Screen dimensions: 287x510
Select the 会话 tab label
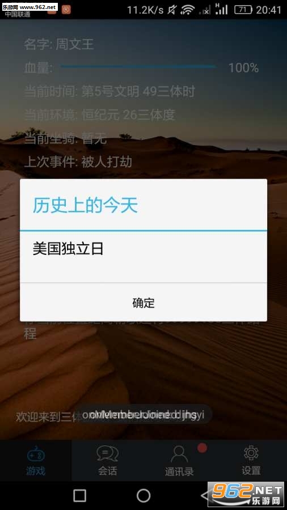[x=107, y=471]
